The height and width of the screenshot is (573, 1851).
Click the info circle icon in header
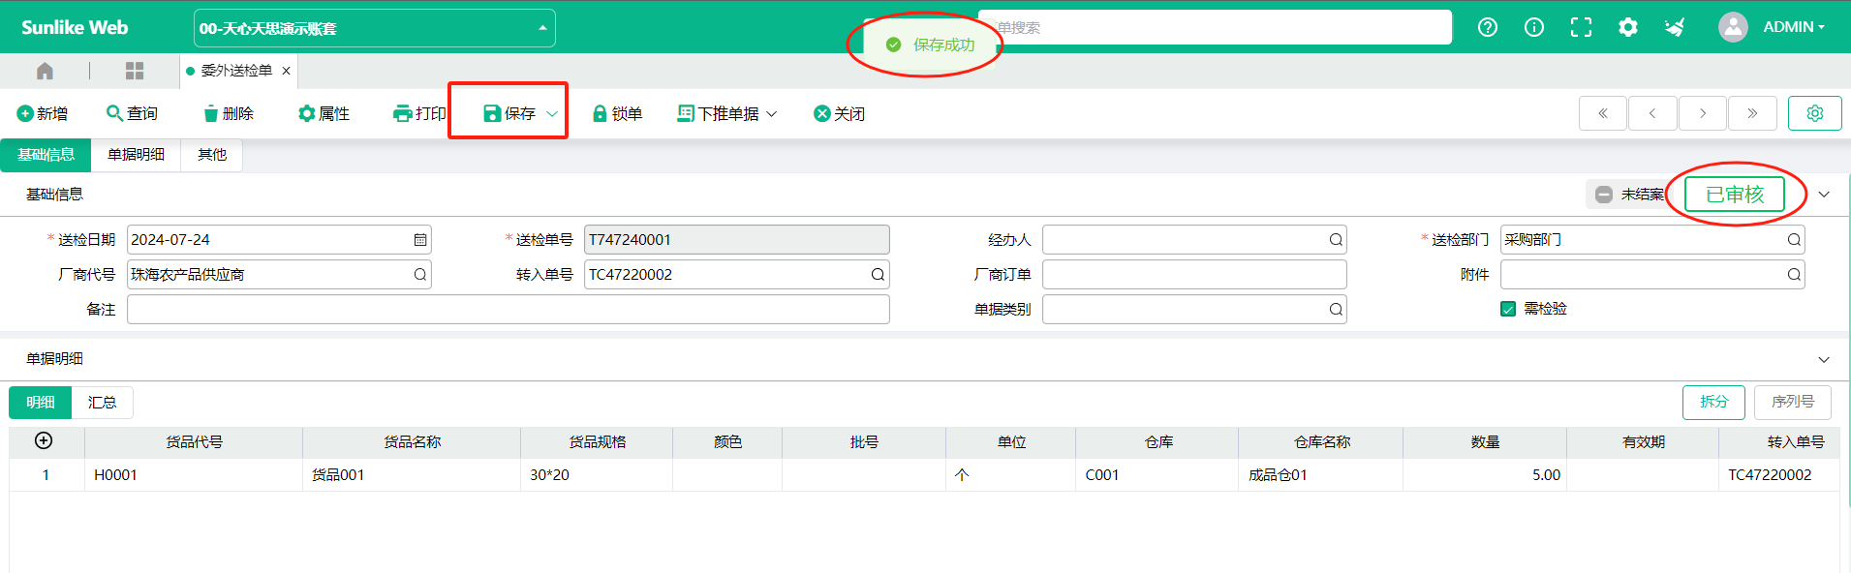(1534, 27)
